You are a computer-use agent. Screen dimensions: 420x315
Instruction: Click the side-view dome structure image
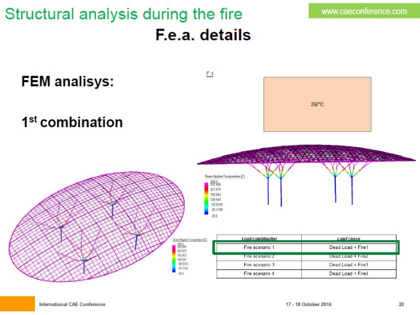point(306,165)
